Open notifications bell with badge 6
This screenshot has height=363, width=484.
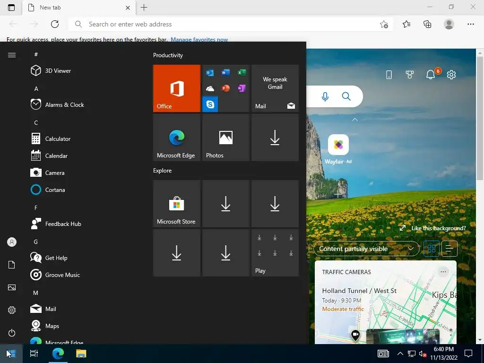[x=431, y=74]
